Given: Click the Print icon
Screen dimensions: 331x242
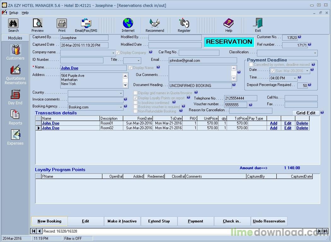Looking at the screenshot, I should pos(61,25).
